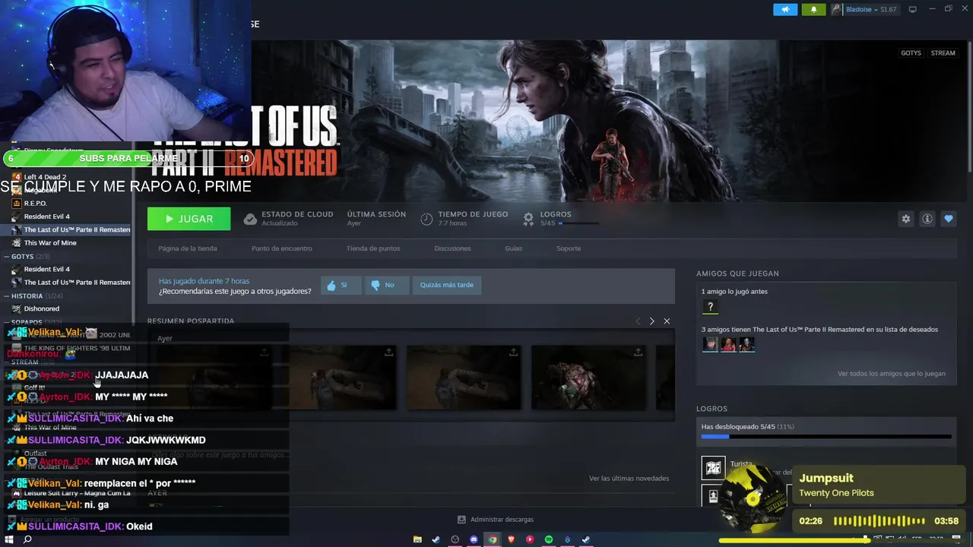Open Punto de encuentro tab
The image size is (973, 547).
coord(281,248)
